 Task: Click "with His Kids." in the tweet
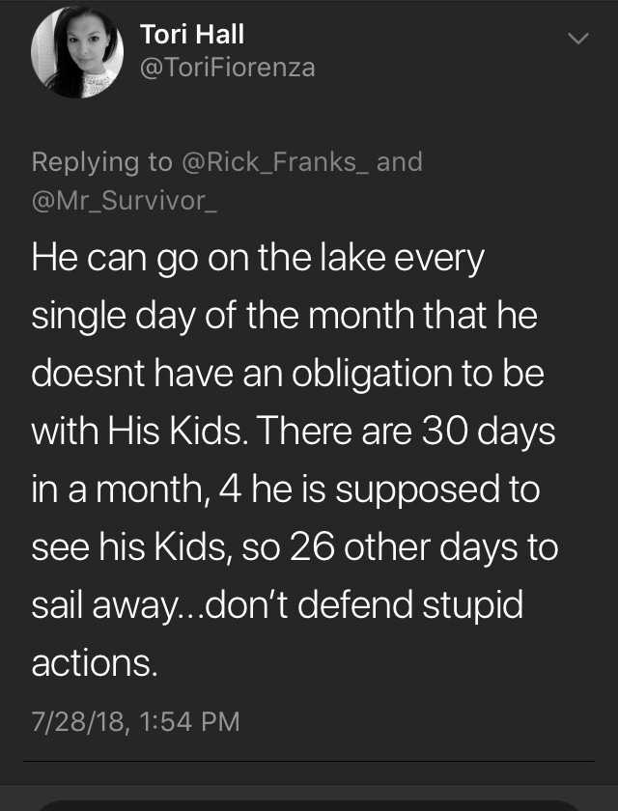pos(139,431)
